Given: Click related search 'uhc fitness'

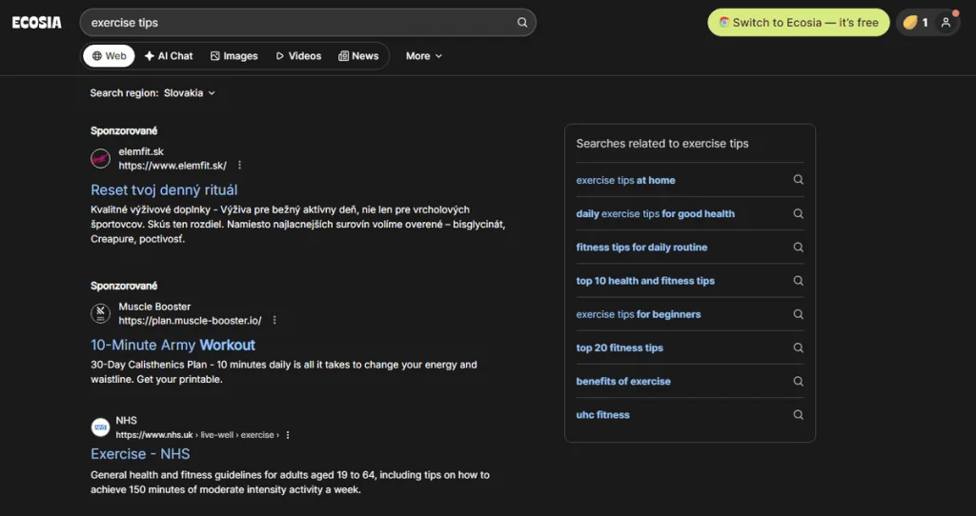Looking at the screenshot, I should point(603,415).
